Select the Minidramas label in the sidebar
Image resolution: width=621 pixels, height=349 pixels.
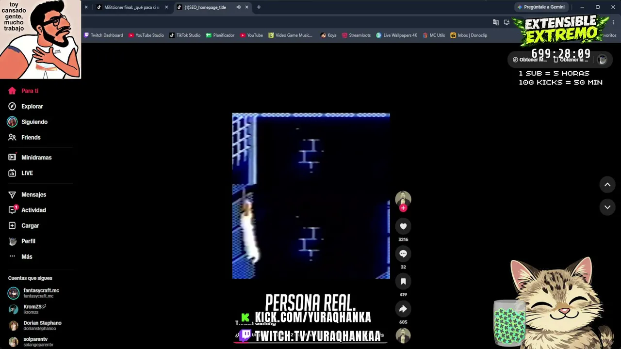pyautogui.click(x=36, y=158)
